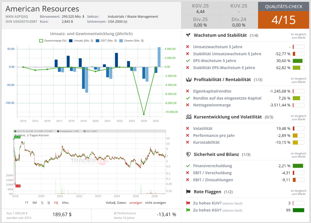Click the red 0,05 low price marker

pyautogui.click(x=18, y=186)
